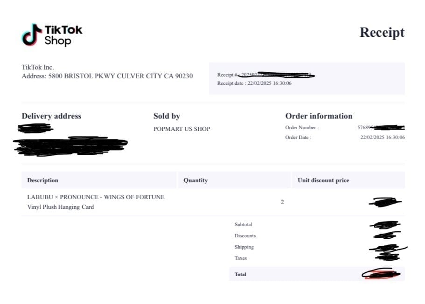Select the Order Date value
Image resolution: width=425 pixels, height=304 pixels.
[383, 138]
